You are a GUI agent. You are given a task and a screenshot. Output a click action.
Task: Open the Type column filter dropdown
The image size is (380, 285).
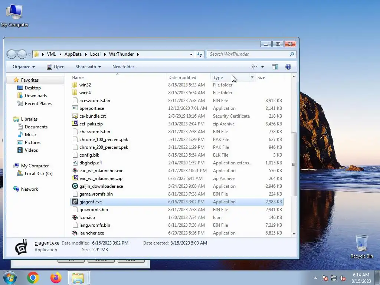click(252, 77)
